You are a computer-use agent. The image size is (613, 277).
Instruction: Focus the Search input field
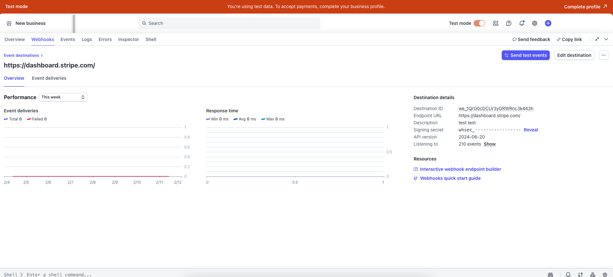coord(229,23)
